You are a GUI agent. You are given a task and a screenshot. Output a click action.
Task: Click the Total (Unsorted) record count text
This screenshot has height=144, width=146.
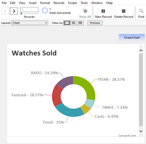click(60, 13)
